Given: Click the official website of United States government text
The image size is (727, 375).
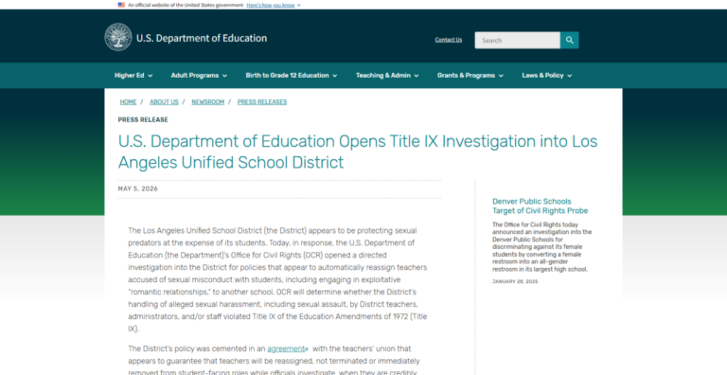Looking at the screenshot, I should pyautogui.click(x=186, y=5).
